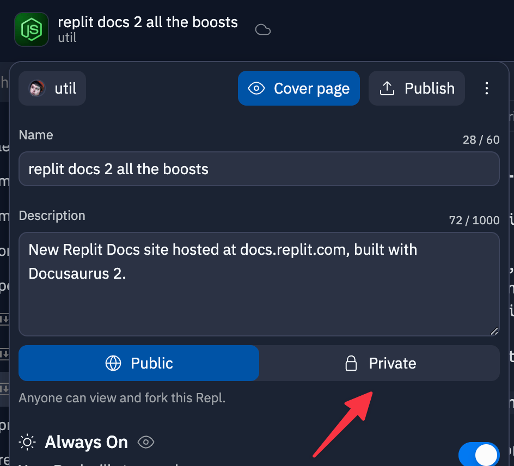Click the 'Description' field label
Screen dimensions: 514x466
point(52,216)
